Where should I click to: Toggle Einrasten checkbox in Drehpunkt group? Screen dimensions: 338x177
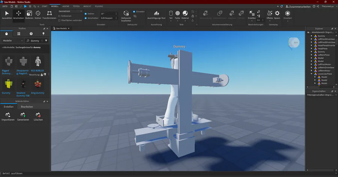134,12
